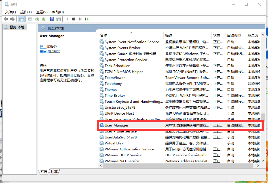Click the vertical scrollbar up arrow

pyautogui.click(x=263, y=35)
